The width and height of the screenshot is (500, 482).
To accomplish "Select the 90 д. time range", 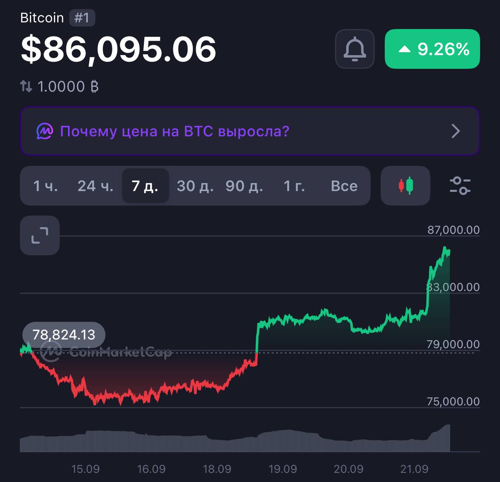I will point(244,186).
